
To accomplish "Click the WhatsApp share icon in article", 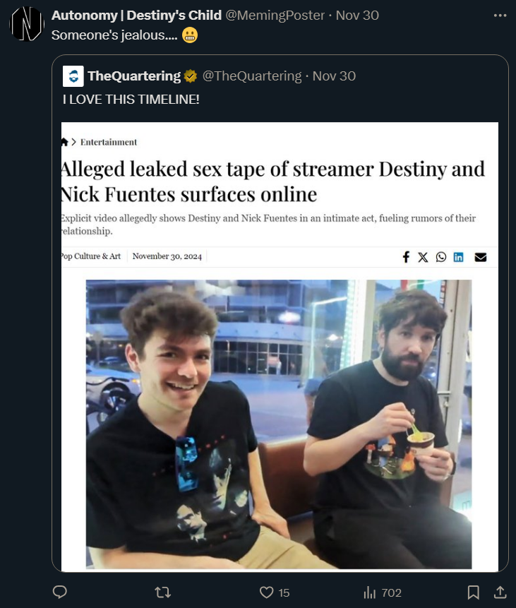I will click(440, 257).
